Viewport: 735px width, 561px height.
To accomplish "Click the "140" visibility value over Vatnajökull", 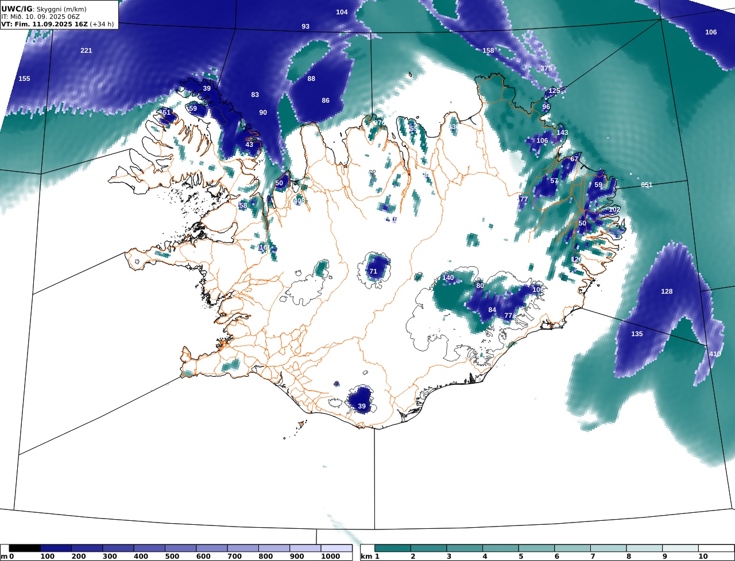I will click(448, 278).
